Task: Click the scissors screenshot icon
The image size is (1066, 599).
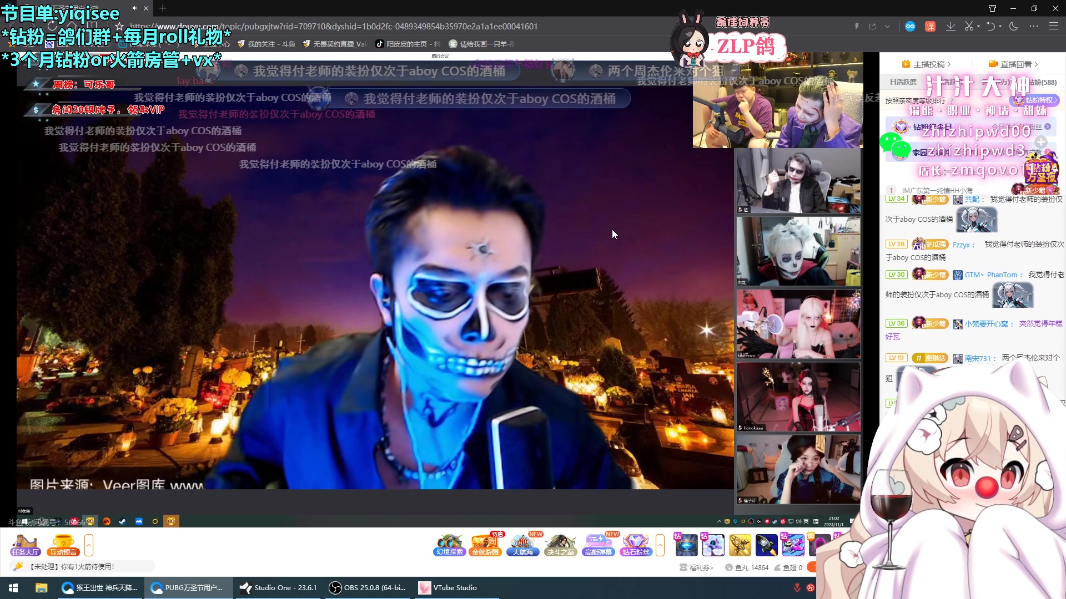Action: (x=969, y=26)
